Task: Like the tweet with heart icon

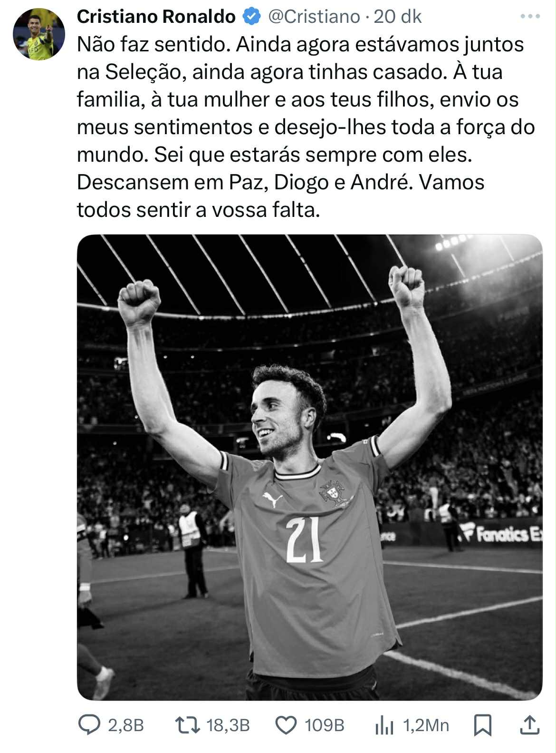Action: [287, 725]
